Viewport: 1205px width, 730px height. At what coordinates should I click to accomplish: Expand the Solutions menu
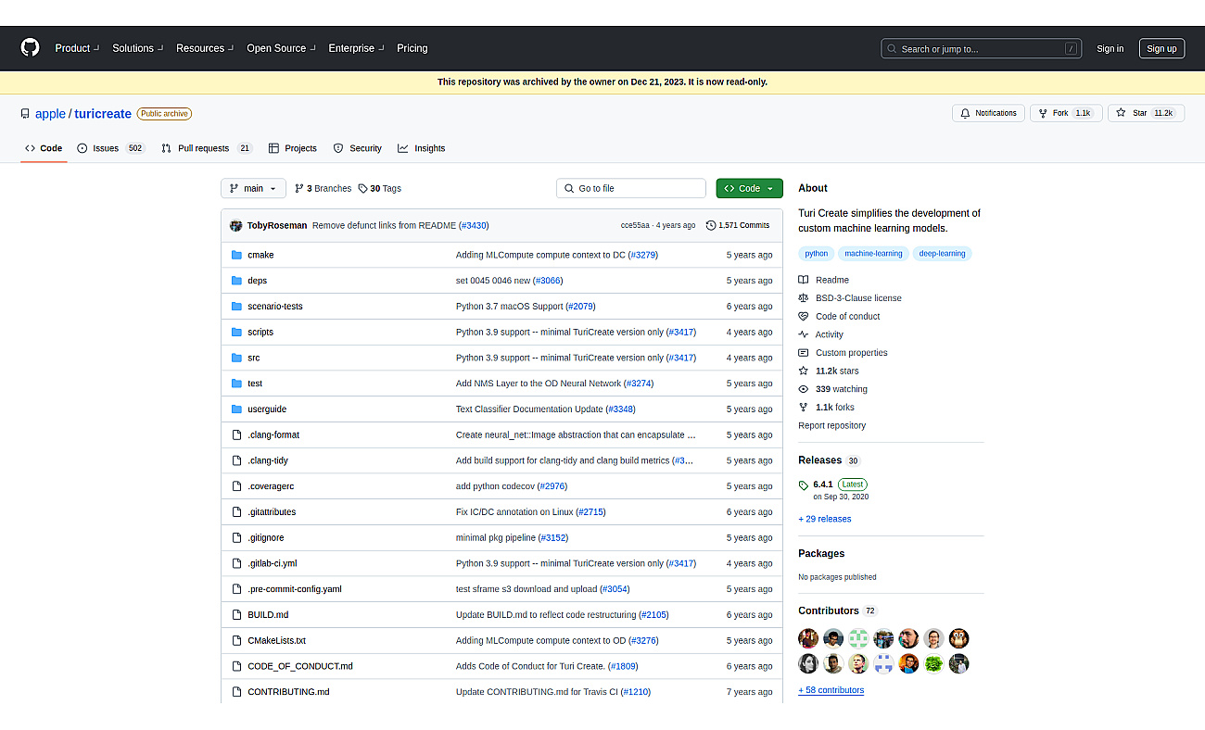pyautogui.click(x=137, y=48)
